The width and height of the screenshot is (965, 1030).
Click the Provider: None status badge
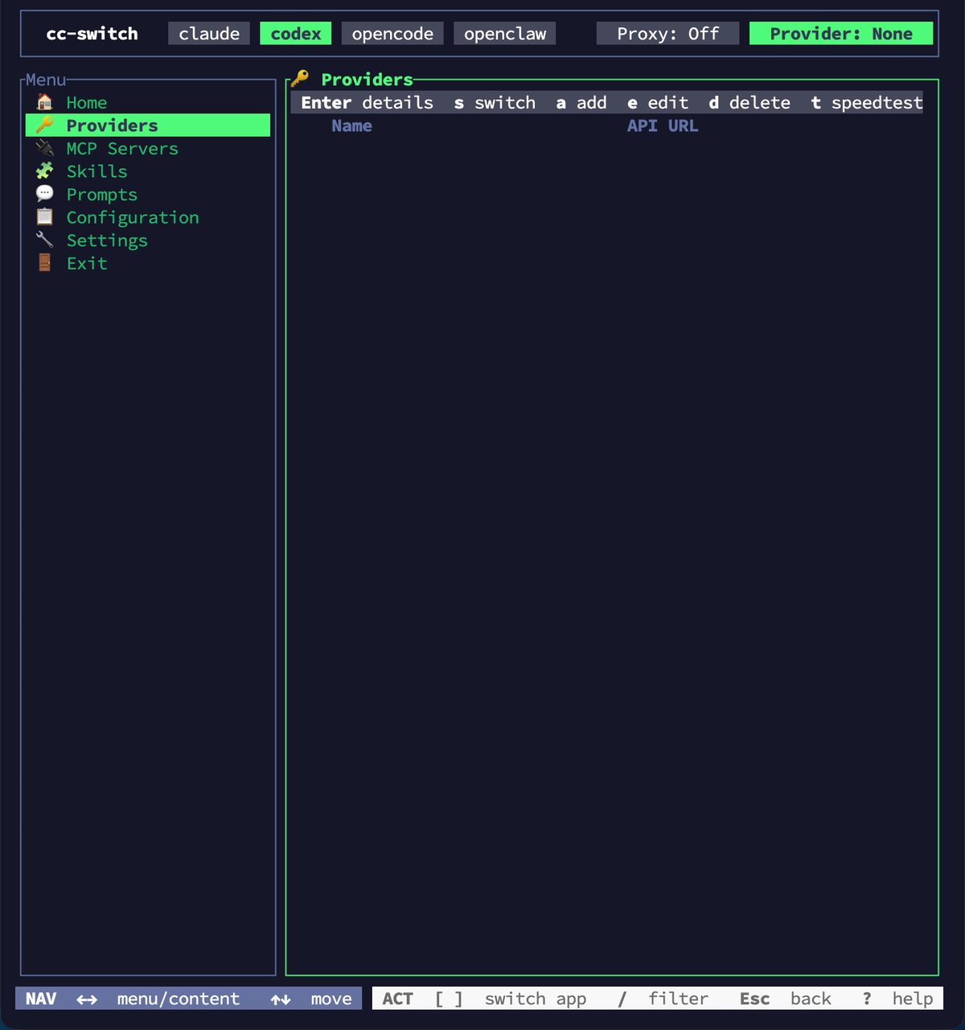(841, 34)
